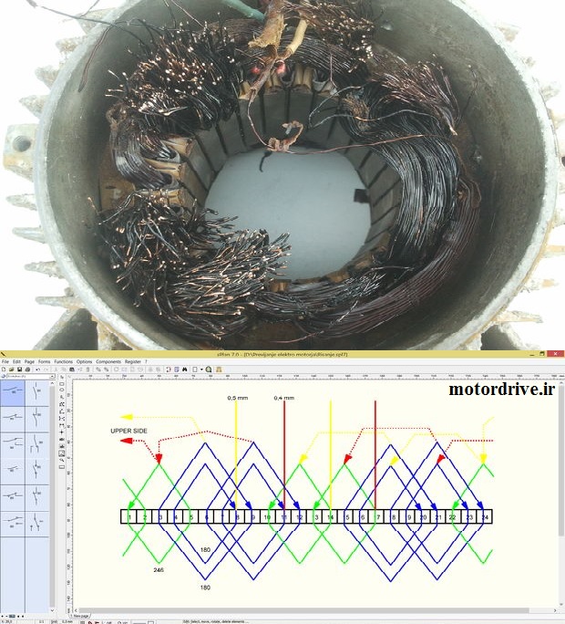
Task: Select the sixth-row vertical switch component
Action: (x=37, y=524)
